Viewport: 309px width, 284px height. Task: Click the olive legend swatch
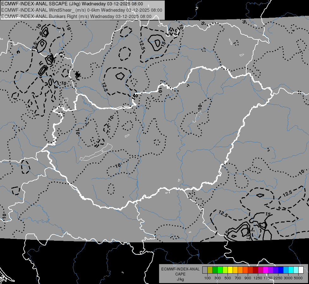point(210,270)
